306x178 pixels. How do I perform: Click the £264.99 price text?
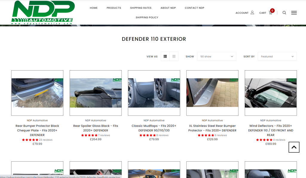[96, 139]
